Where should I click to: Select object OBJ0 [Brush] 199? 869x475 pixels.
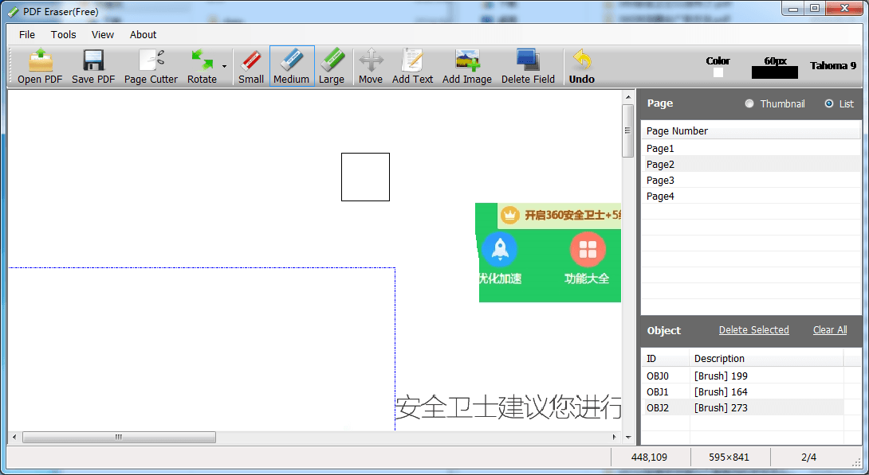[743, 376]
